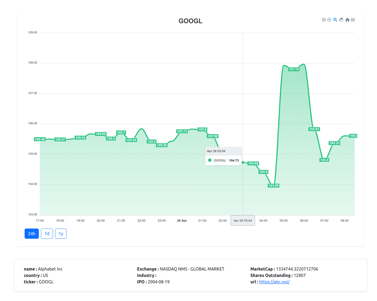Click the 104.68 data label
This screenshot has height=301, width=377.
pyautogui.click(x=253, y=163)
